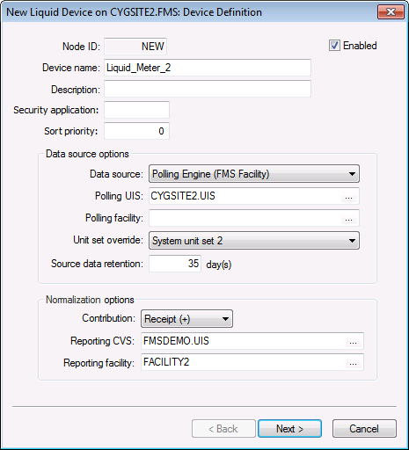
Task: Click the Reporting facility field showing FACILITY2
Action: coord(244,362)
